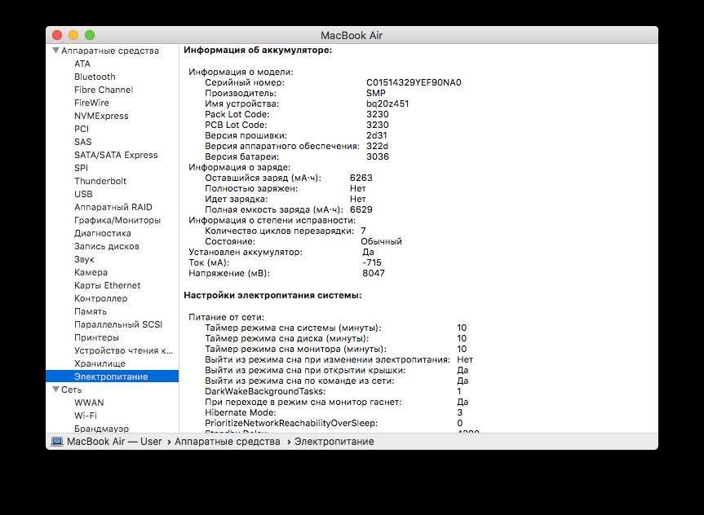The height and width of the screenshot is (515, 704).
Task: Open the Память section
Action: [91, 311]
